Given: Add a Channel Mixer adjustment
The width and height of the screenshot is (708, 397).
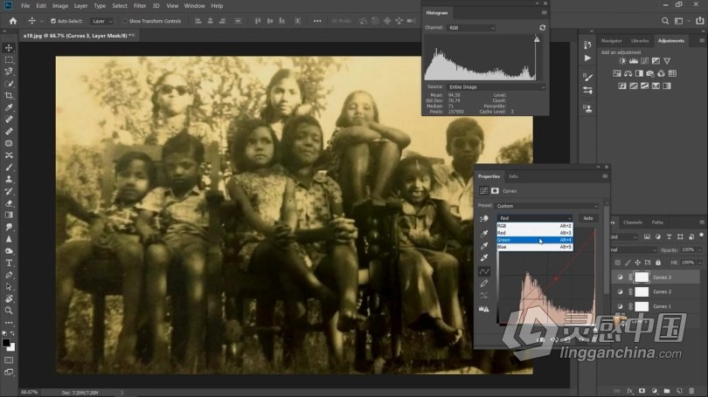Looking at the screenshot, I should [661, 73].
